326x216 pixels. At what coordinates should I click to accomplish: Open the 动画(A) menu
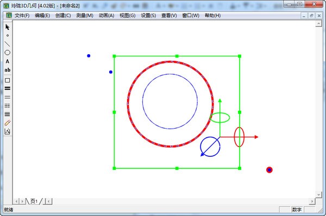pyautogui.click(x=106, y=16)
